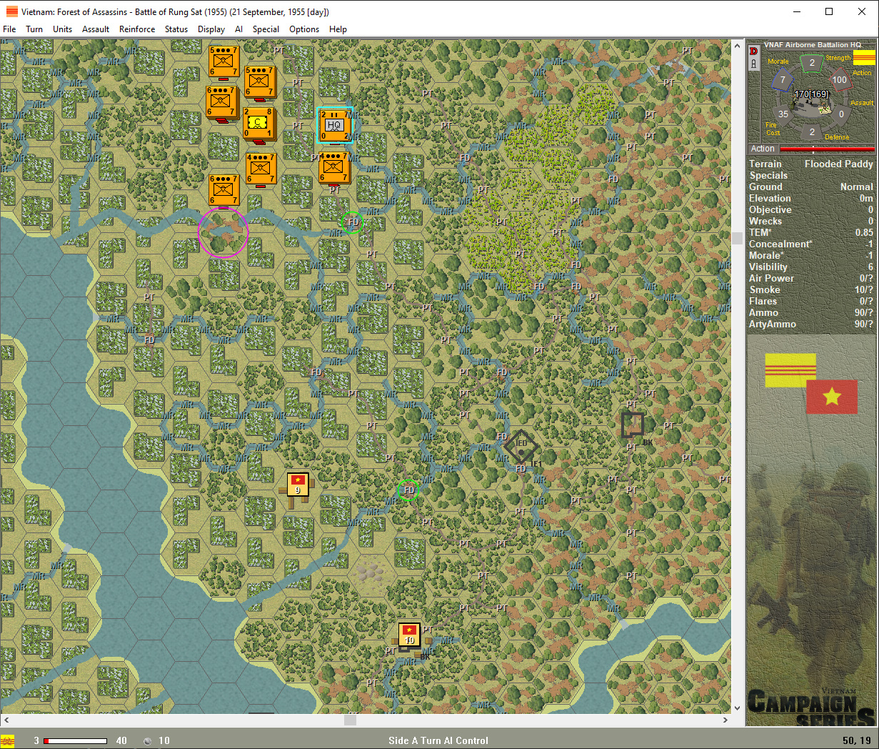This screenshot has width=879, height=749.
Task: Click the horizontal scrollbar left arrow
Action: [x=6, y=720]
